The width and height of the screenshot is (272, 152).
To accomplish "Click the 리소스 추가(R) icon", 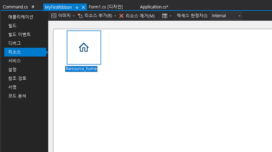I will click(x=80, y=16).
